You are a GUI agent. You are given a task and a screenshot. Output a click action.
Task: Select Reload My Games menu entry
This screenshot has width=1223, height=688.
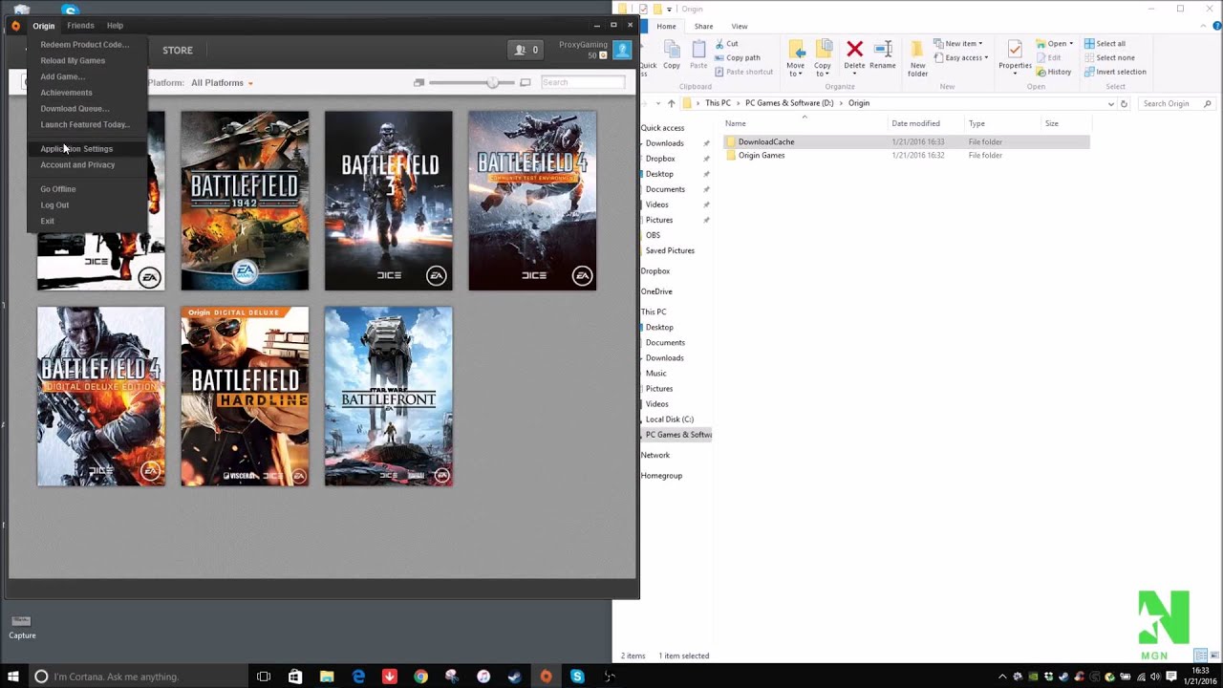click(73, 61)
